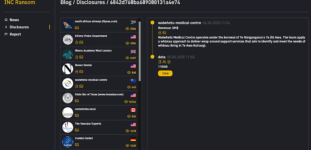Click the State Bar of Texas seal
Screen dimensions: 311x150
68,98
